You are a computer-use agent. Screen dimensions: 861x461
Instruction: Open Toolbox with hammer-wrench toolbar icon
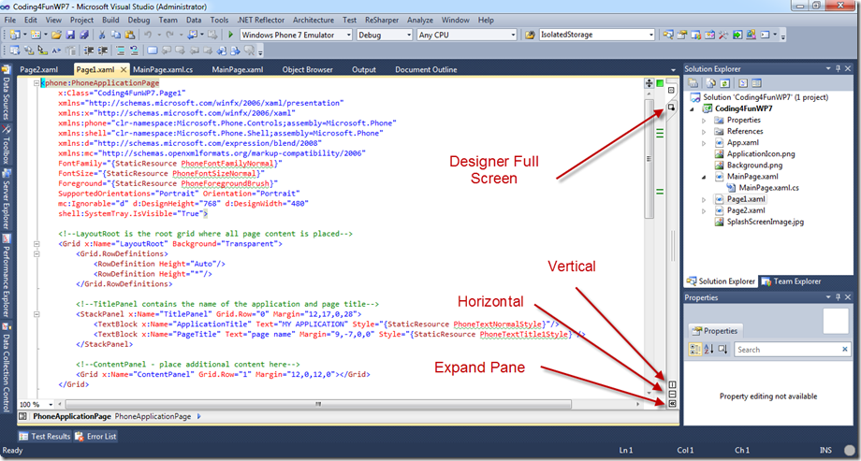click(723, 35)
